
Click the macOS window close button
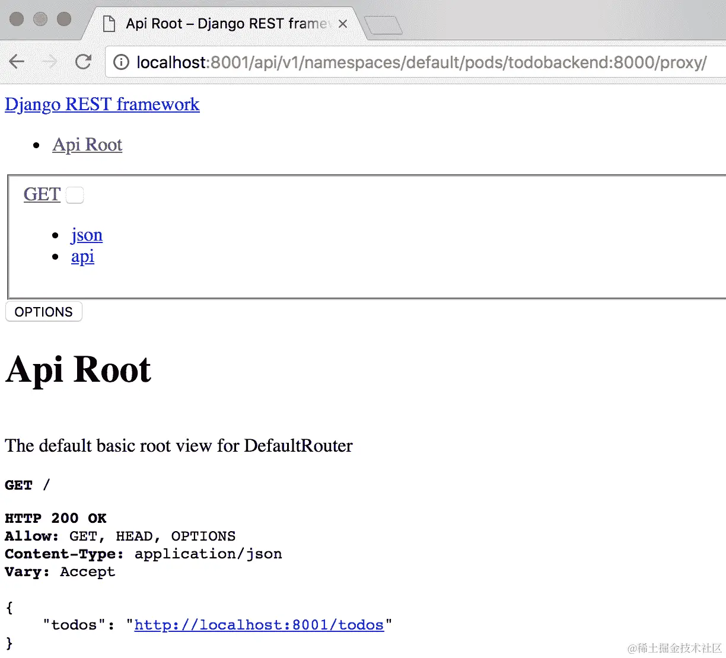click(x=17, y=20)
